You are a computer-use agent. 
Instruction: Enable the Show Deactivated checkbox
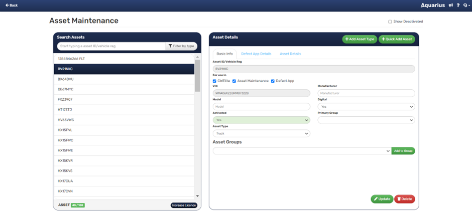pyautogui.click(x=390, y=22)
